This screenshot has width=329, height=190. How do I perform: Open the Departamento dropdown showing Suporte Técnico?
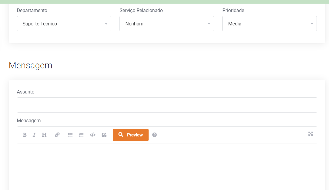click(64, 24)
